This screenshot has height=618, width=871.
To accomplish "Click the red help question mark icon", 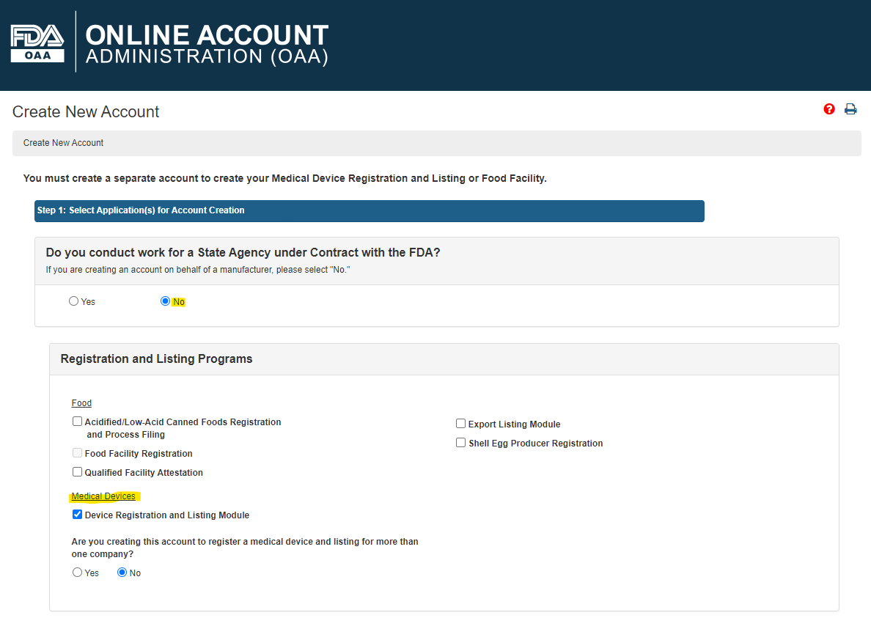I will tap(828, 108).
